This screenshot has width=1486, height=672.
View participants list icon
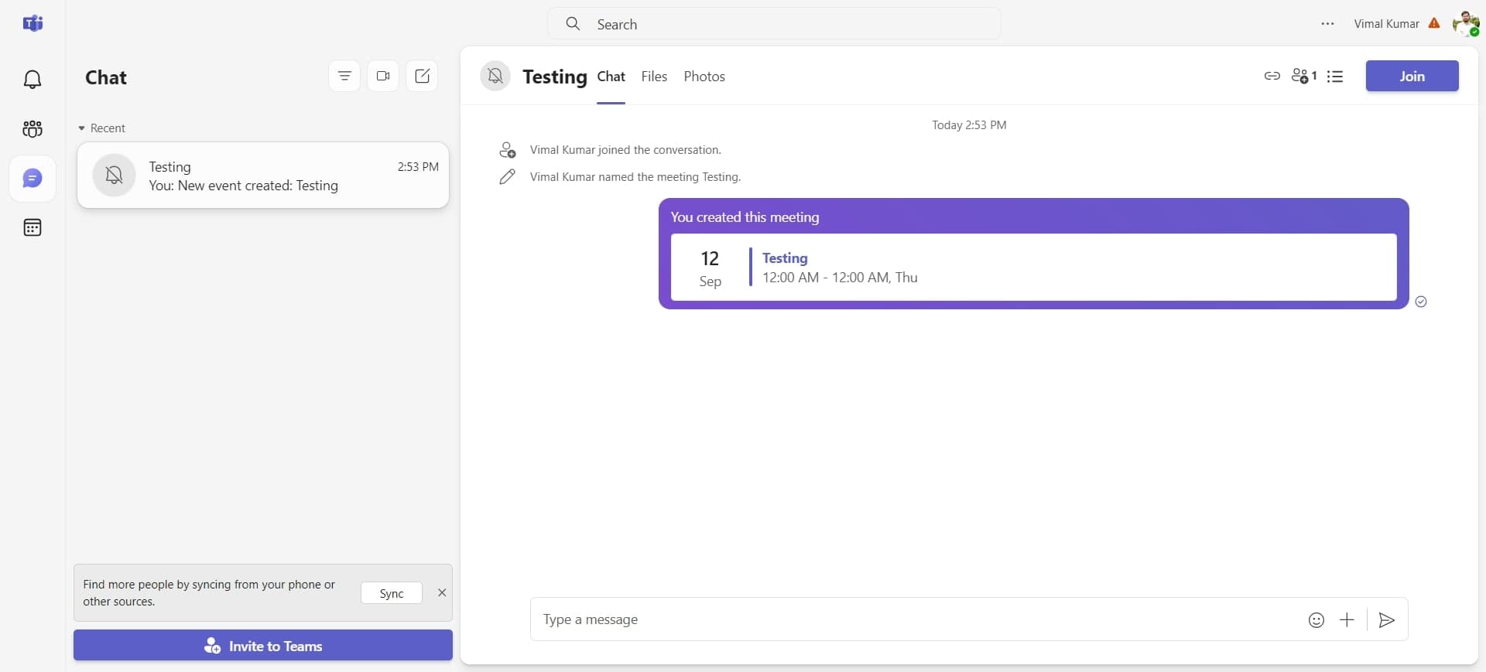tap(1303, 76)
